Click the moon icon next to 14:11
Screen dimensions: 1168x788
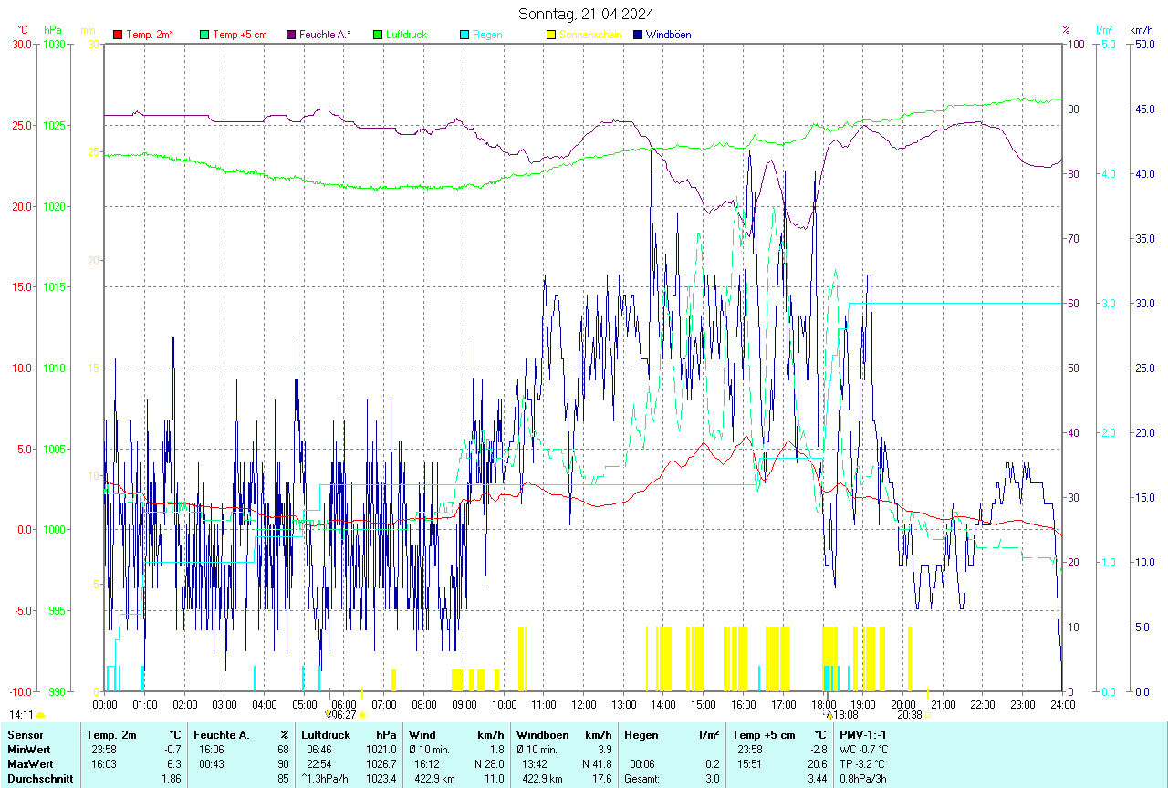pos(40,716)
